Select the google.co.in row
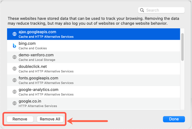The height and width of the screenshot is (129, 192). point(94,103)
